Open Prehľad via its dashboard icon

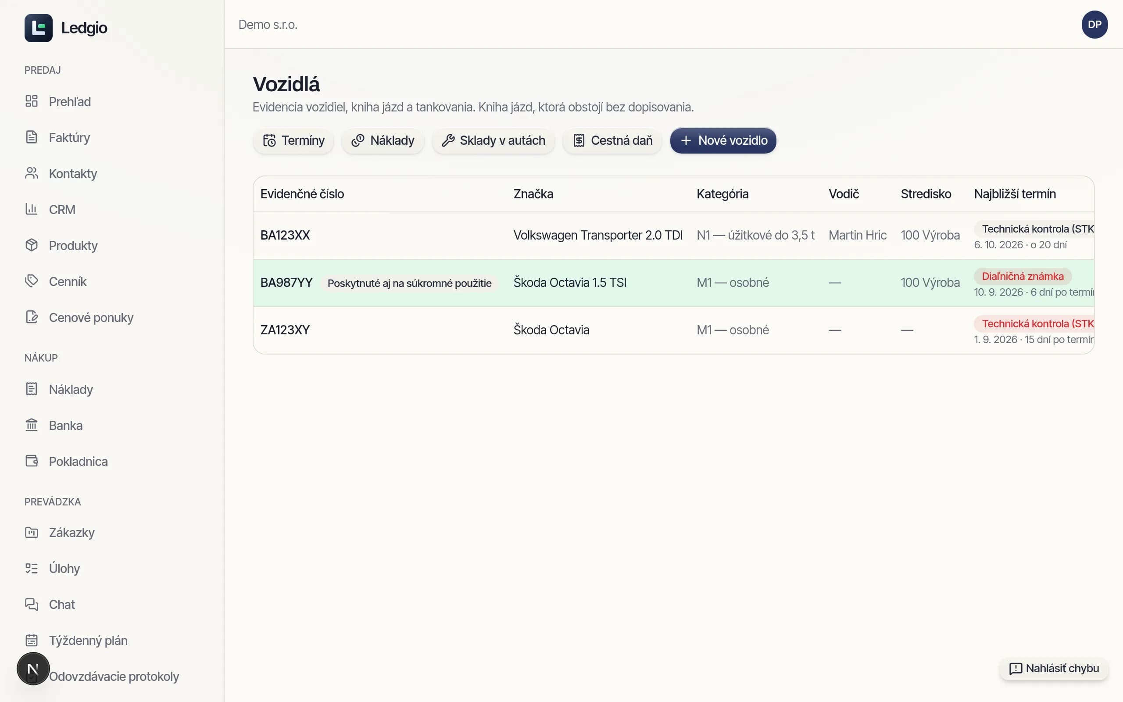point(32,101)
